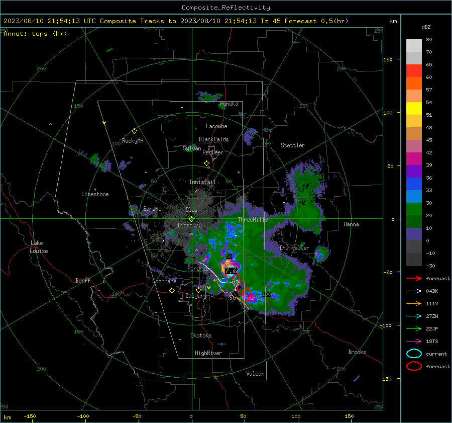
Task: Select the cyan 27ZW track arrow
Action: (x=414, y=316)
